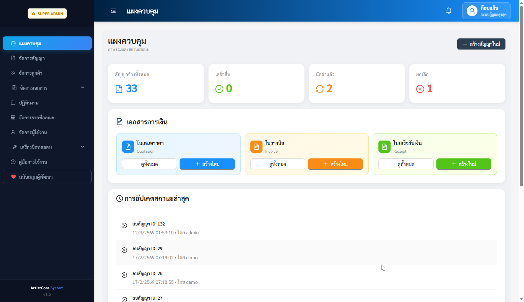Click the blue Quotation document icon

(x=128, y=147)
